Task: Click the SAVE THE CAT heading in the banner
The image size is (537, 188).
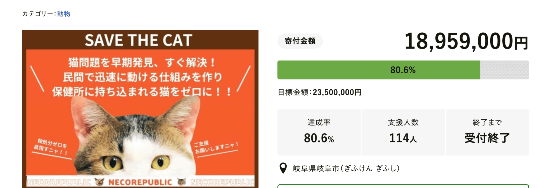Action: (x=139, y=40)
